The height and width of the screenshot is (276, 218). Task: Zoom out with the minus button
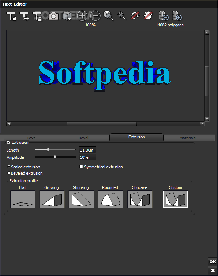[x=95, y=16]
